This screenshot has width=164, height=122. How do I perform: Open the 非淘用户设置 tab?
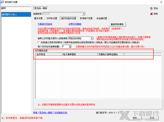pos(86,18)
